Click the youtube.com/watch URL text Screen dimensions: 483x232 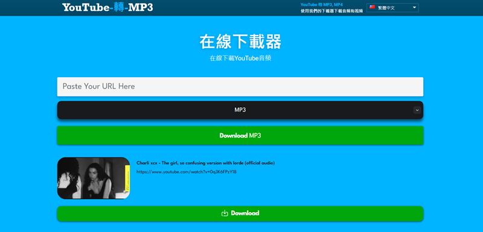[x=187, y=172]
